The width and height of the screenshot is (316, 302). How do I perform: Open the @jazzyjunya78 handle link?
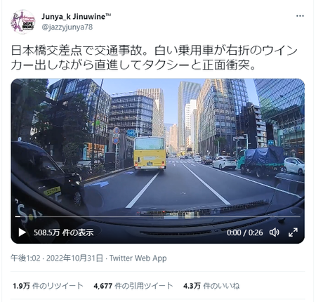[67, 27]
